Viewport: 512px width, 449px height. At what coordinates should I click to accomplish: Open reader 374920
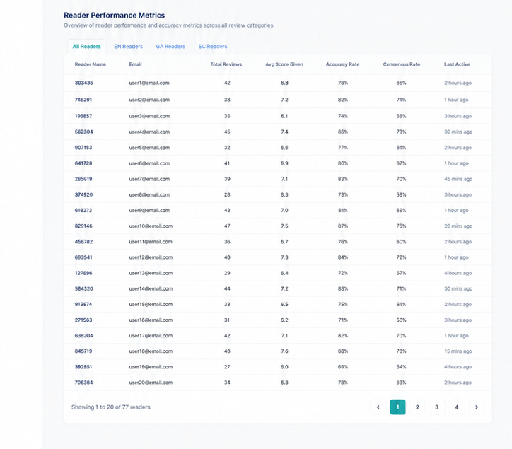point(83,194)
